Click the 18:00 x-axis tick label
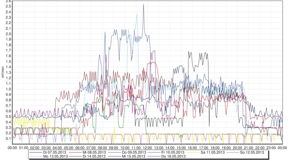289x161 pixels. [215, 148]
